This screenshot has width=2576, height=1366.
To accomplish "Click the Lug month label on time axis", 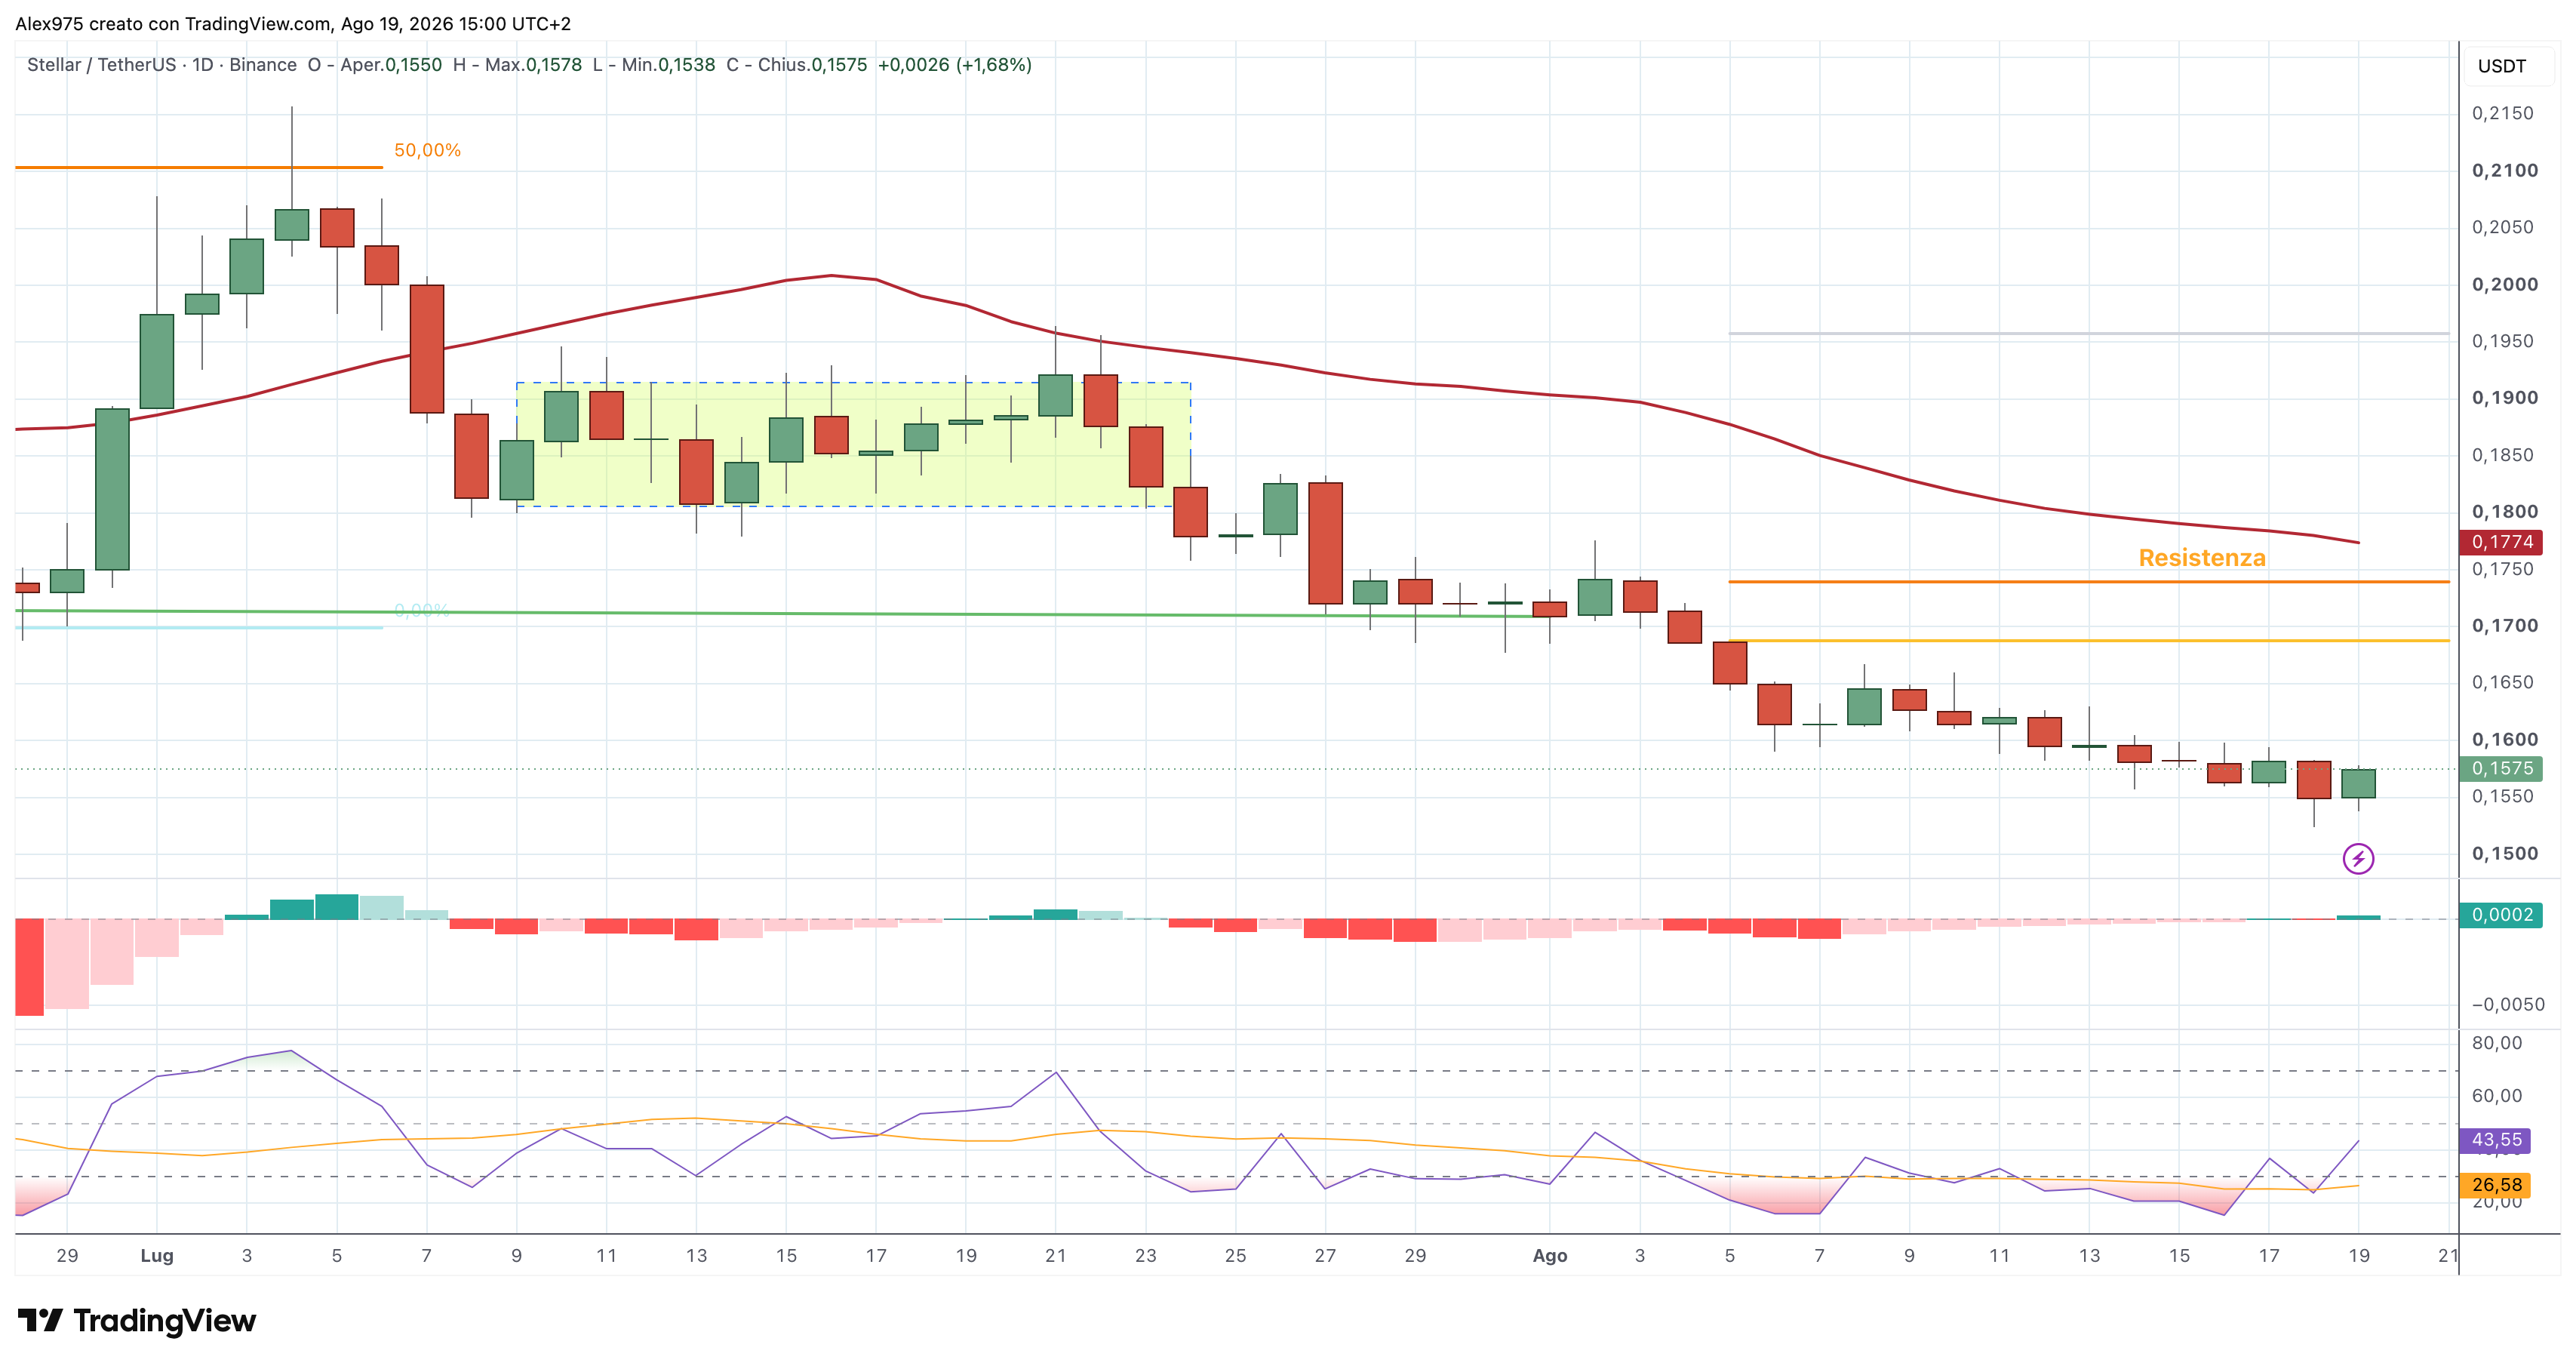I will (157, 1255).
